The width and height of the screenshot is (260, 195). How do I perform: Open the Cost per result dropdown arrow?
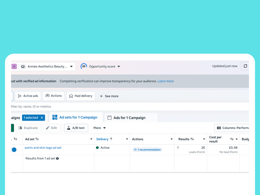237,139
